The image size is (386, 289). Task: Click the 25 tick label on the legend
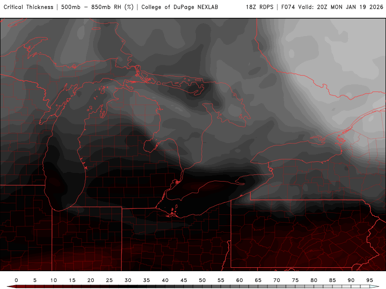pyautogui.click(x=110, y=280)
